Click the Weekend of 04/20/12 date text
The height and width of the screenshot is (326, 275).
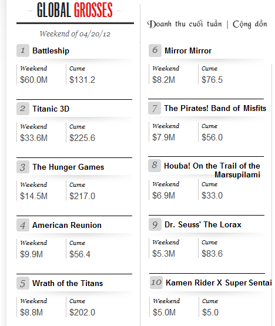pyautogui.click(x=75, y=33)
